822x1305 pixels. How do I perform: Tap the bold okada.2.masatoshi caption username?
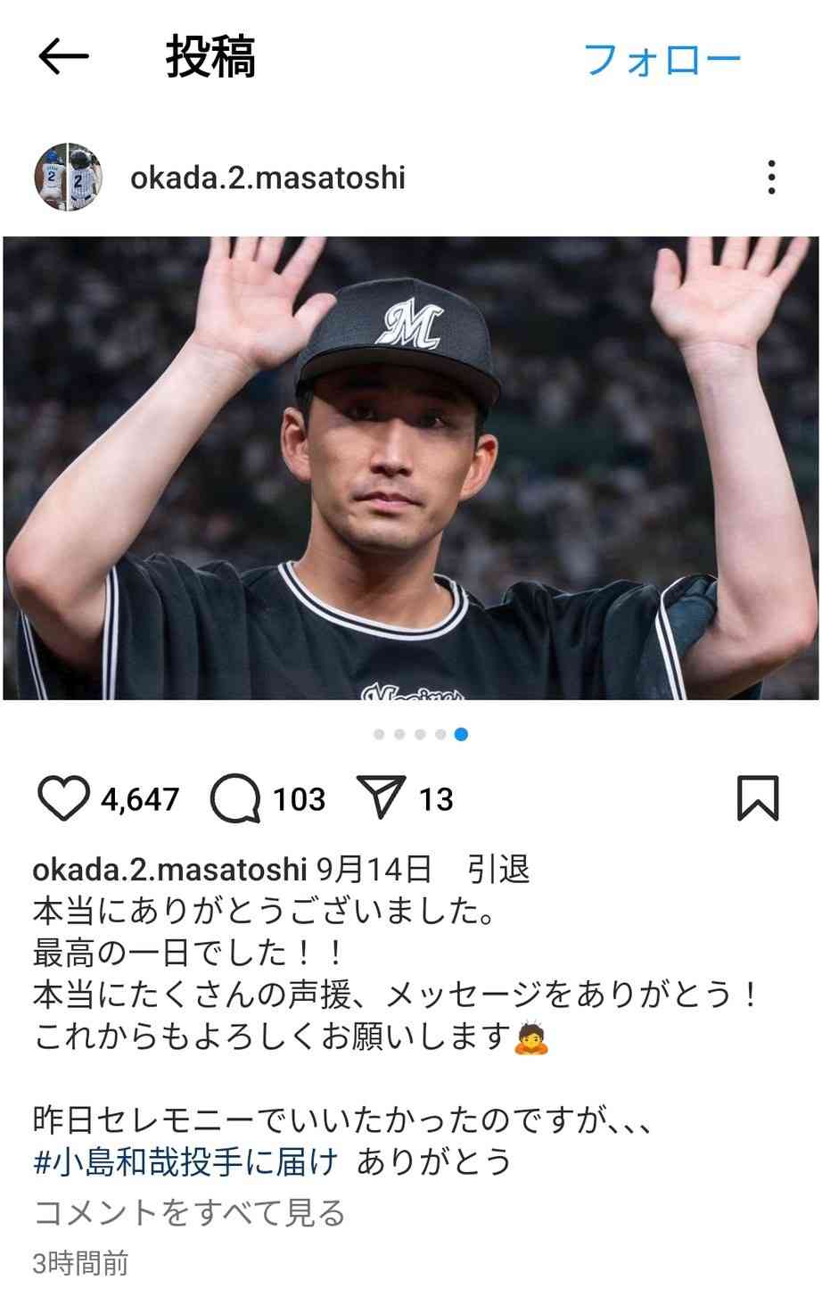click(169, 868)
